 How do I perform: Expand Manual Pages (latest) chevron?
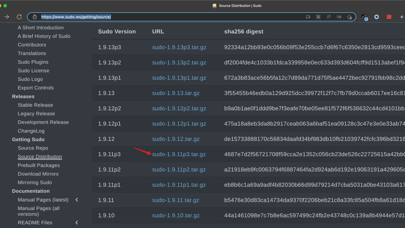tap(77, 200)
